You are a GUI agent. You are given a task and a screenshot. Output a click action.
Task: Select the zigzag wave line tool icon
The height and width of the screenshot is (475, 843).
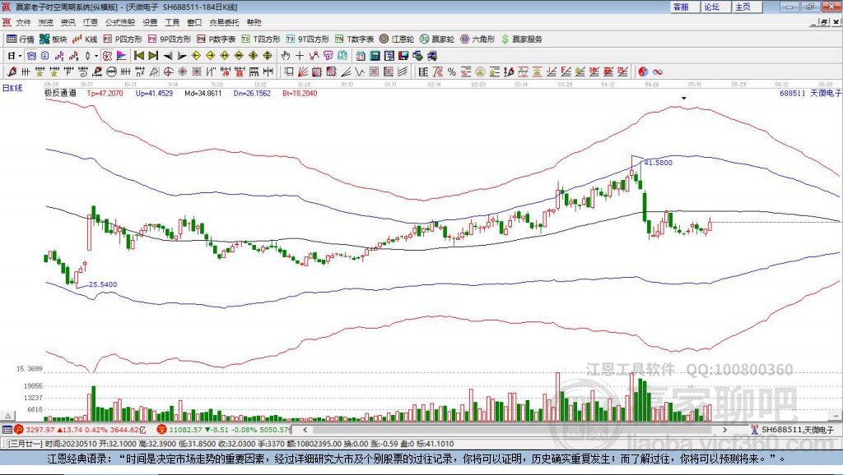(x=360, y=71)
